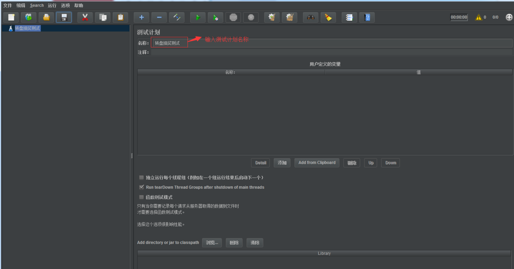The image size is (514, 269).
Task: Uncheck Run tearDown Thread Groups option
Action: coord(141,187)
